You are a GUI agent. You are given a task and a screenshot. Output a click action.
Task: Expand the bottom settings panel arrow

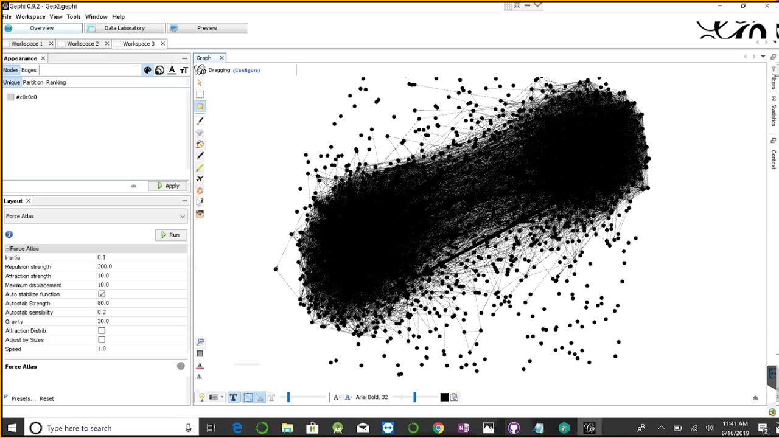pos(755,398)
